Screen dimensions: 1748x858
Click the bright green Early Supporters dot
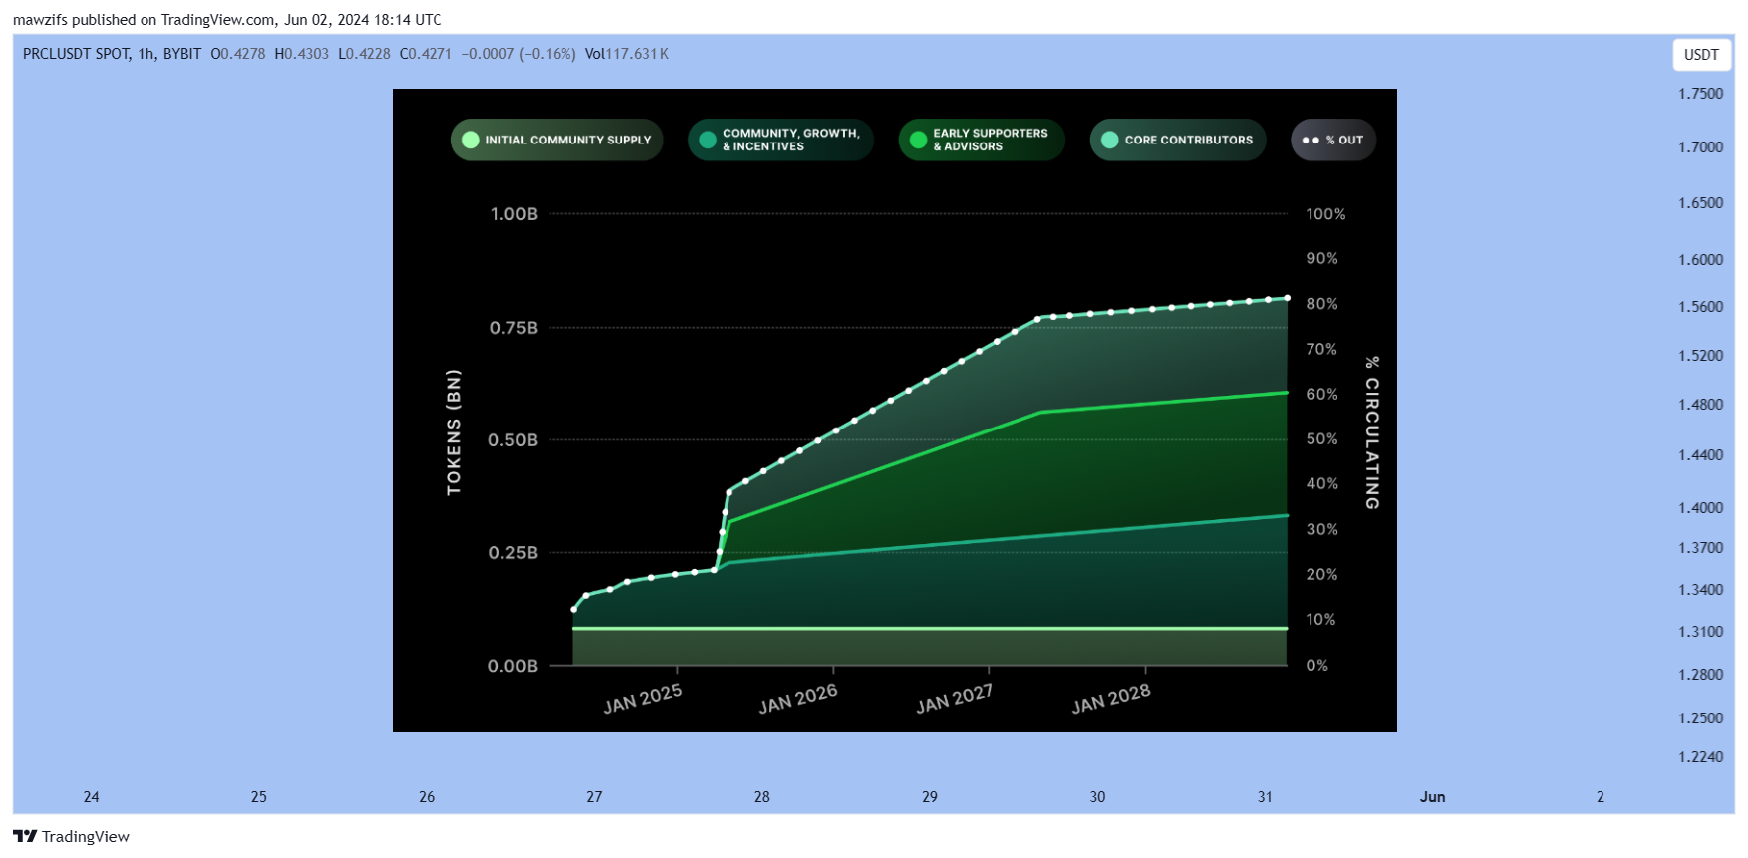[919, 141]
